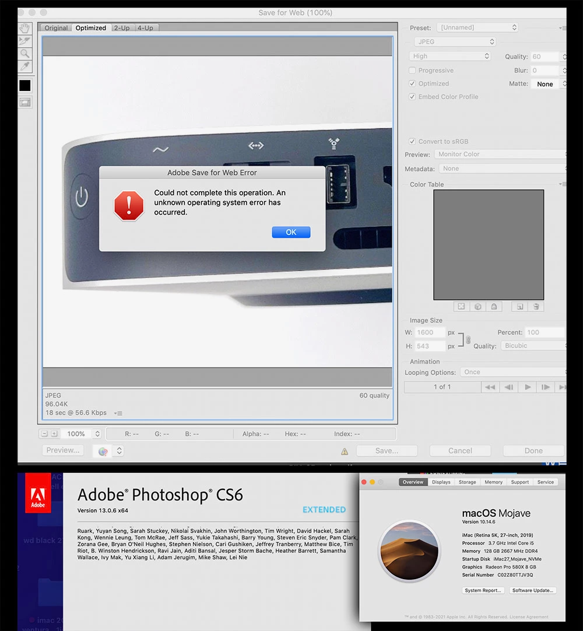Click the Adobe logo in splash screen

[38, 493]
